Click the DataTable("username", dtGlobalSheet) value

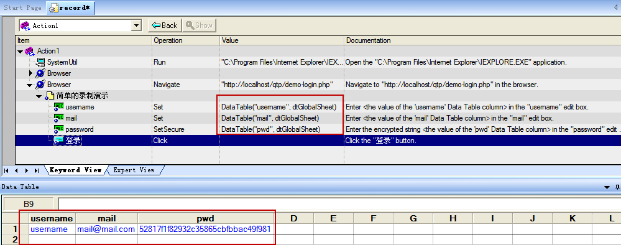279,107
